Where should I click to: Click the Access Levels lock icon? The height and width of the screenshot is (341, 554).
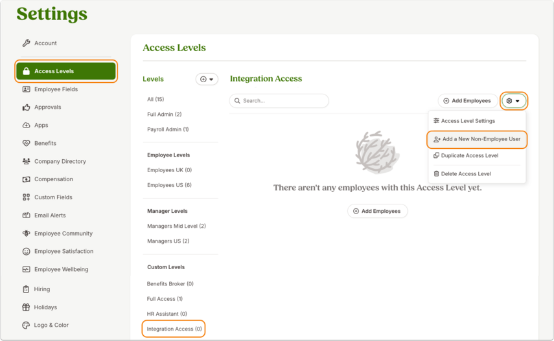point(26,71)
